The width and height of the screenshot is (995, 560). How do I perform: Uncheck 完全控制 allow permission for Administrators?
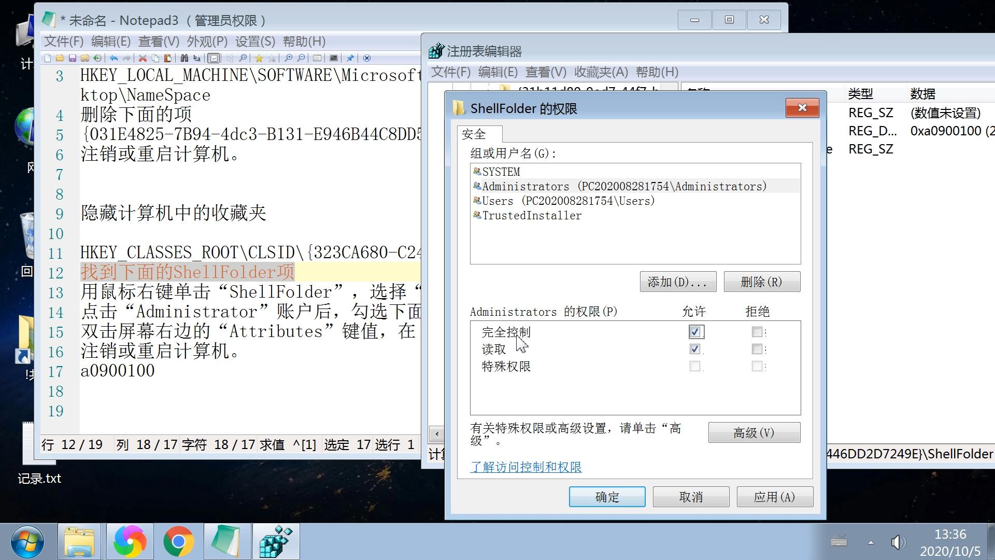pos(695,332)
